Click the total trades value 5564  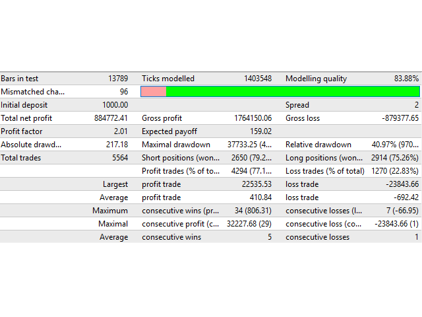click(x=120, y=158)
